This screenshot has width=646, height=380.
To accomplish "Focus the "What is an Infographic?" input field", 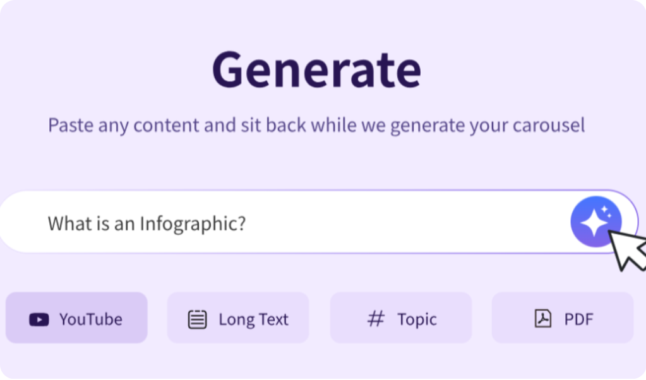I will point(284,222).
